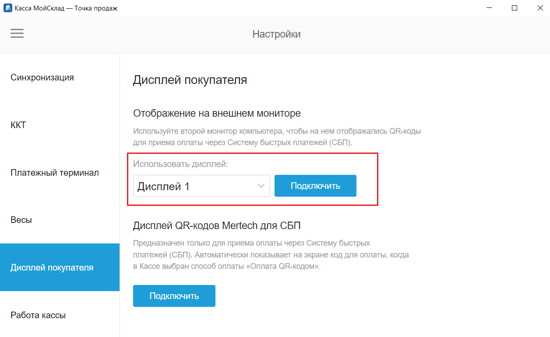Minimize the Касса МойСклад window
The height and width of the screenshot is (337, 550).
click(489, 7)
